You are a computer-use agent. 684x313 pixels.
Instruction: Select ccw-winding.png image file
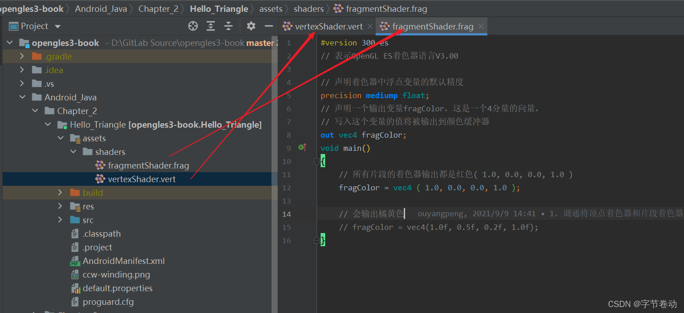point(116,274)
